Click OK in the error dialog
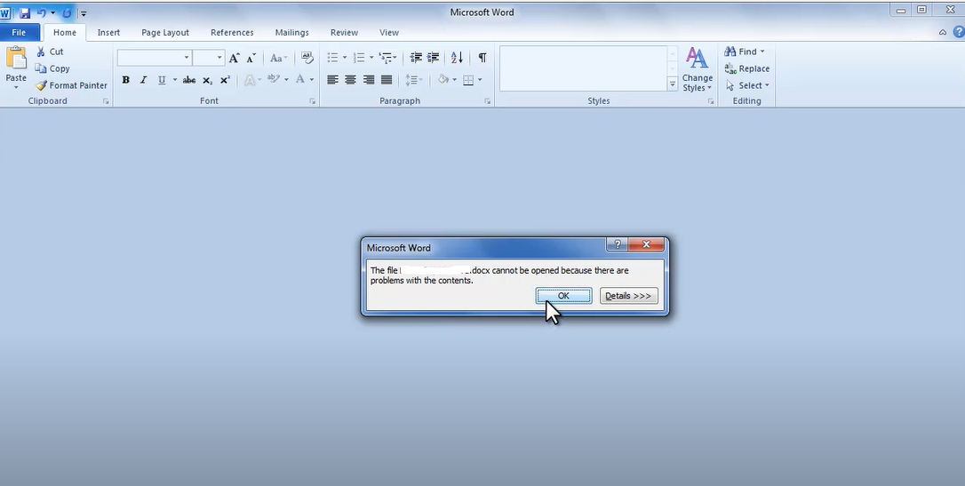Viewport: 965px width, 486px height. click(x=563, y=296)
